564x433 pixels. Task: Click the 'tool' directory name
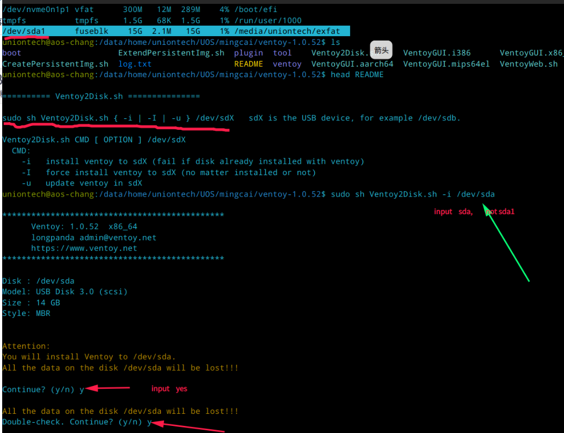tap(282, 53)
